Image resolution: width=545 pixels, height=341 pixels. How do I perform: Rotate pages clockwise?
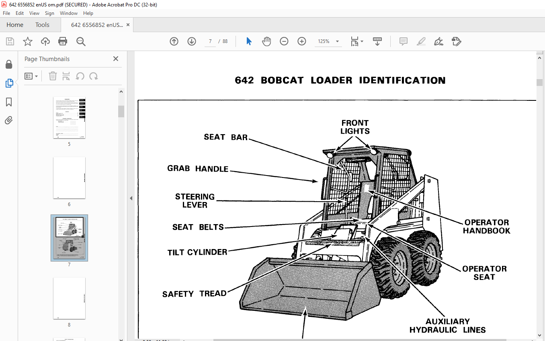click(93, 76)
